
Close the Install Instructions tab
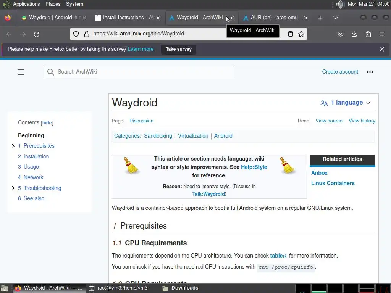click(158, 18)
